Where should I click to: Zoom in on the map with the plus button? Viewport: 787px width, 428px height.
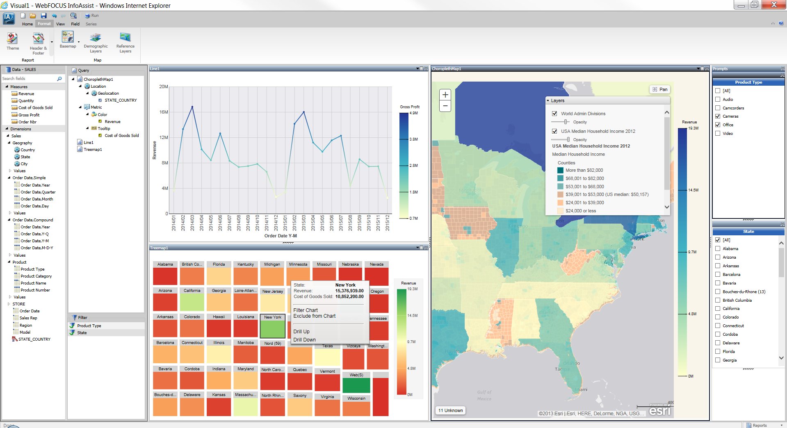pos(445,95)
